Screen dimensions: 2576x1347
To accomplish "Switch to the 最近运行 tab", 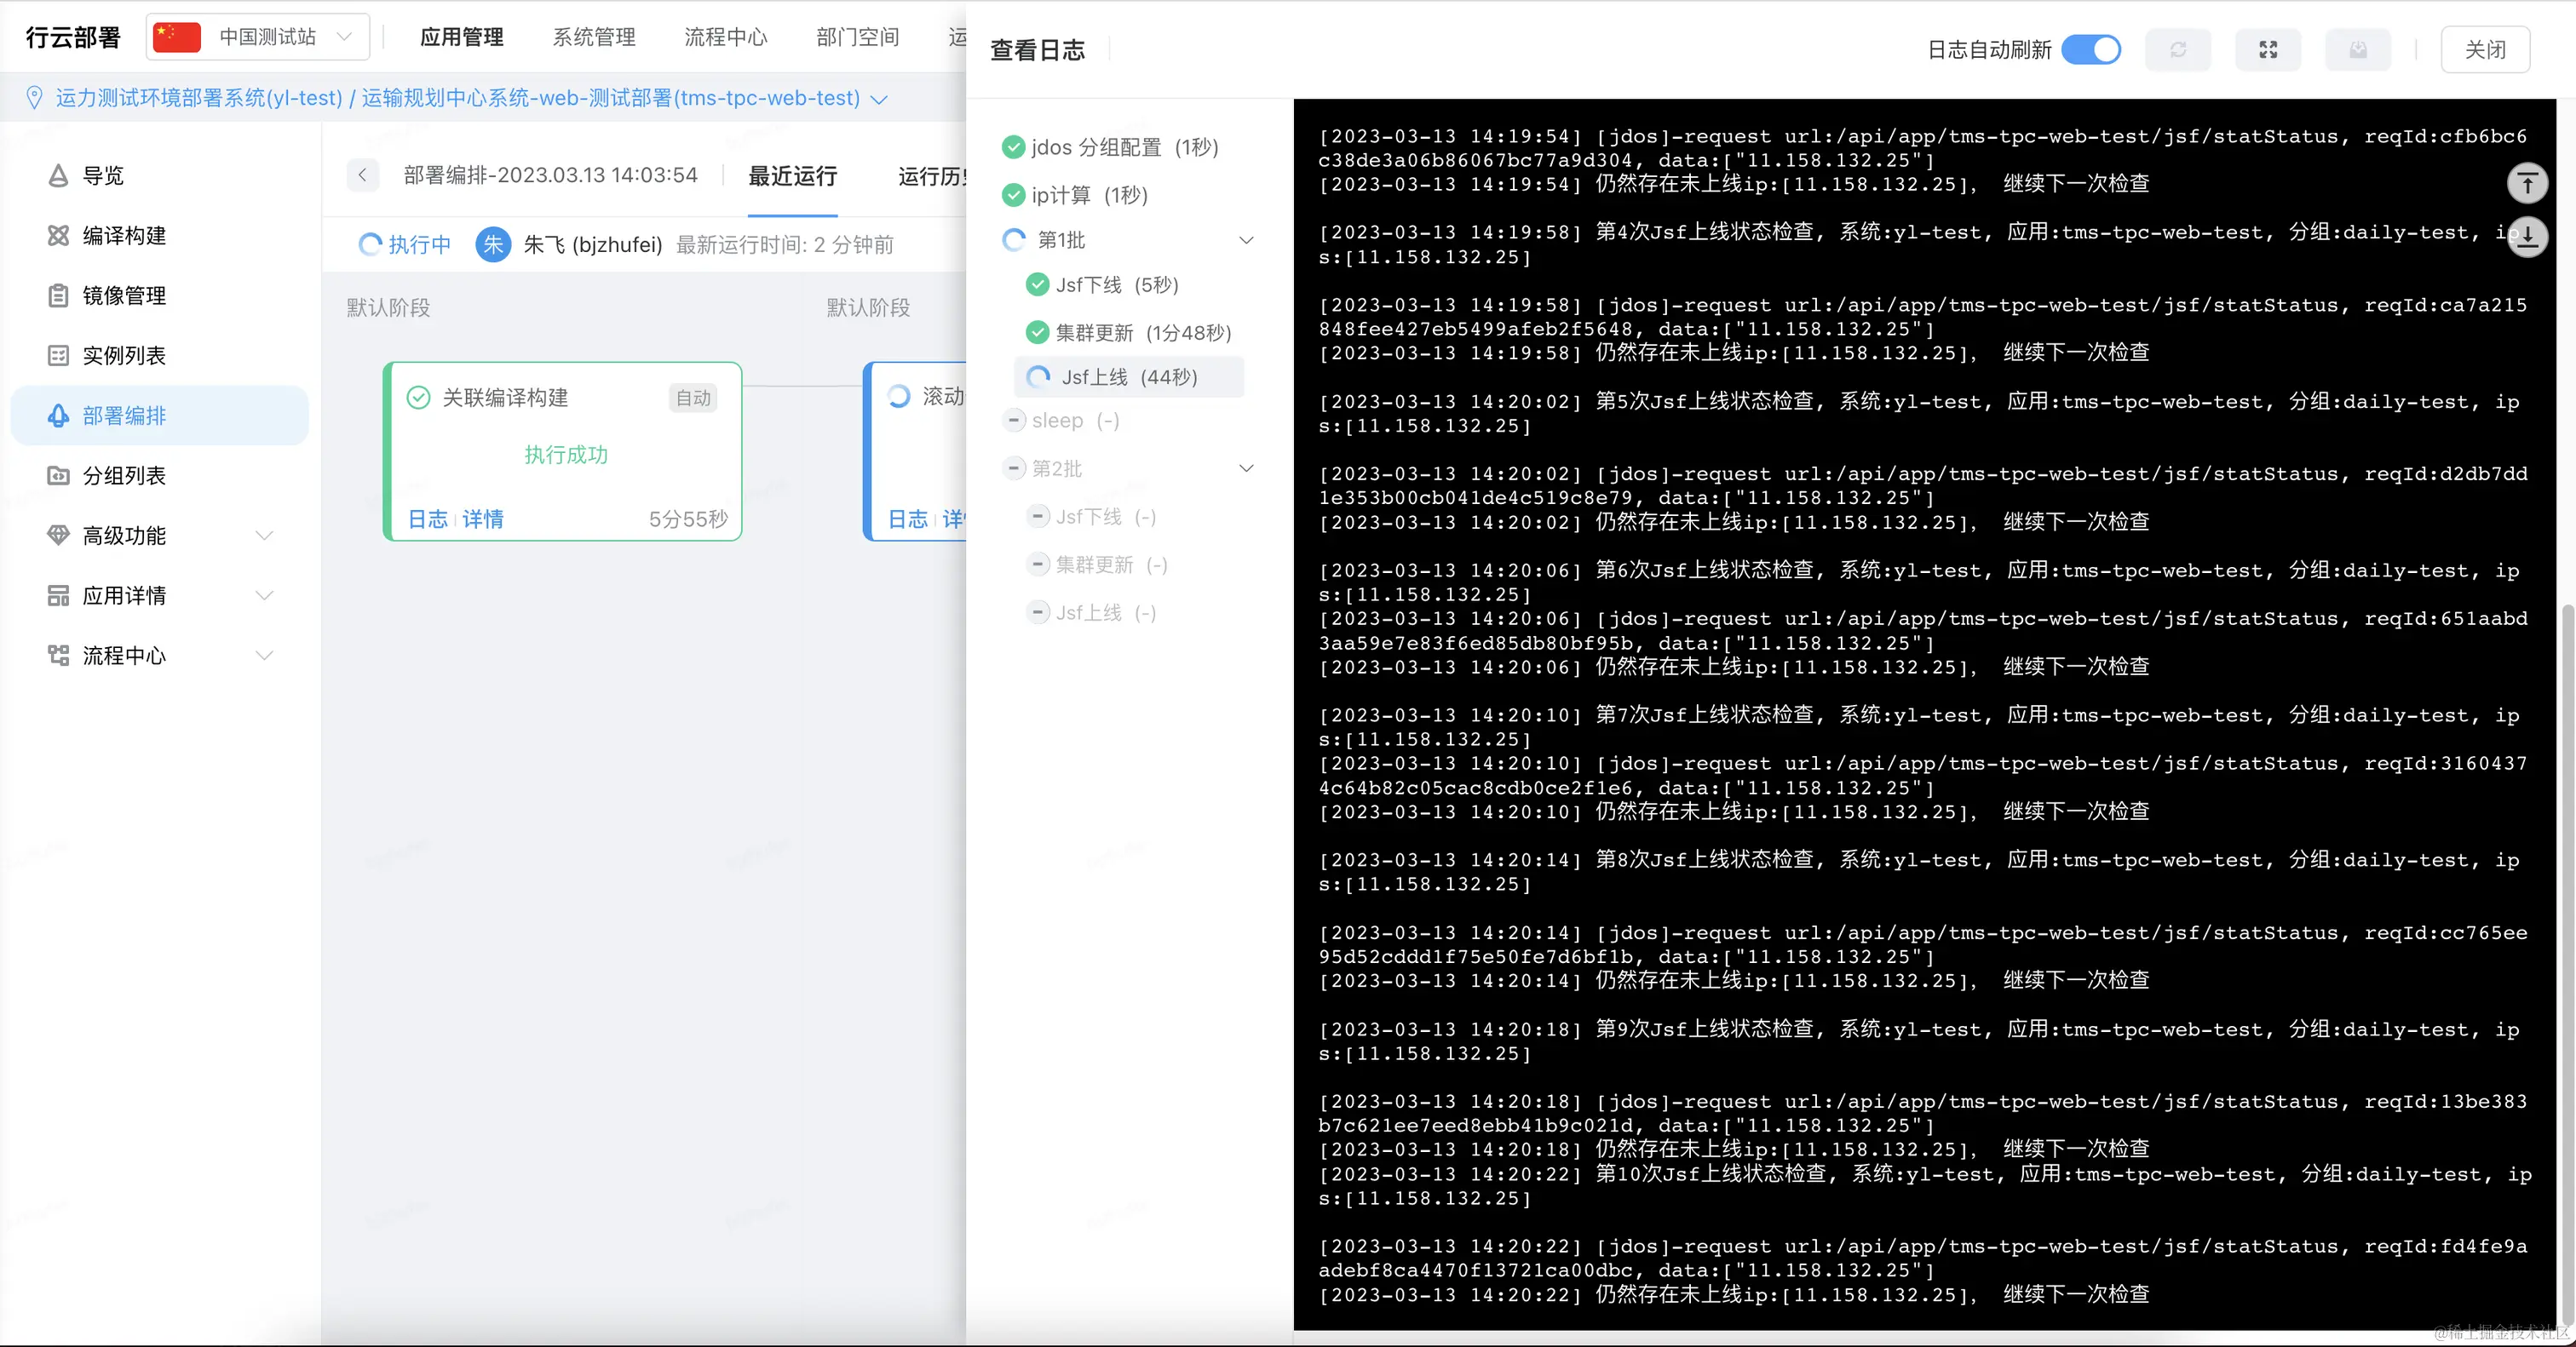I will point(792,177).
